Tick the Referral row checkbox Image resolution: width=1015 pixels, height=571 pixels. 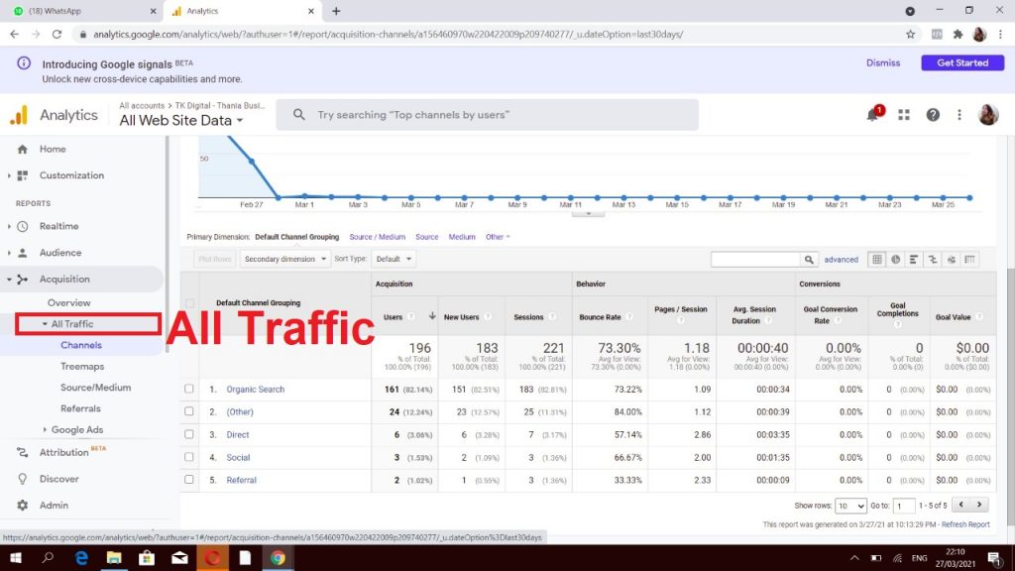(x=189, y=481)
